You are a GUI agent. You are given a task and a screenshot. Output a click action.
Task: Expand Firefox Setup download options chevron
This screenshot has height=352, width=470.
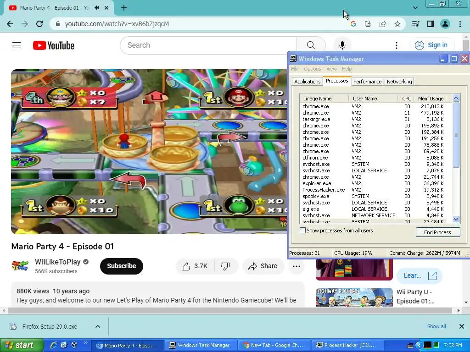pos(98,326)
